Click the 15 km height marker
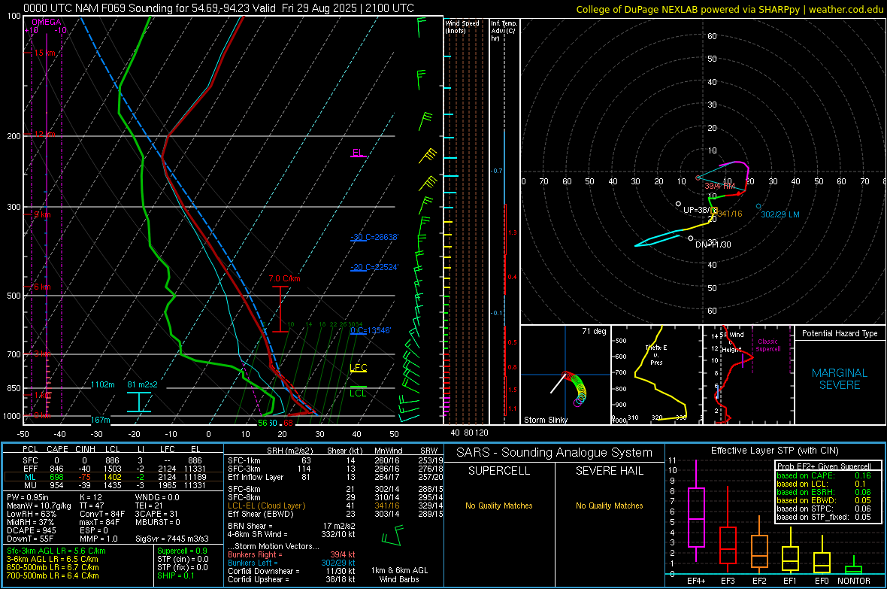Screen dimensions: 887x589 pyautogui.click(x=44, y=53)
